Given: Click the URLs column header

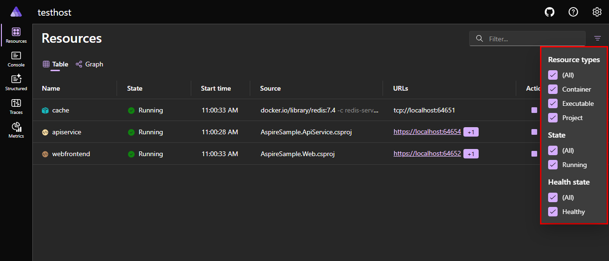Looking at the screenshot, I should point(401,88).
